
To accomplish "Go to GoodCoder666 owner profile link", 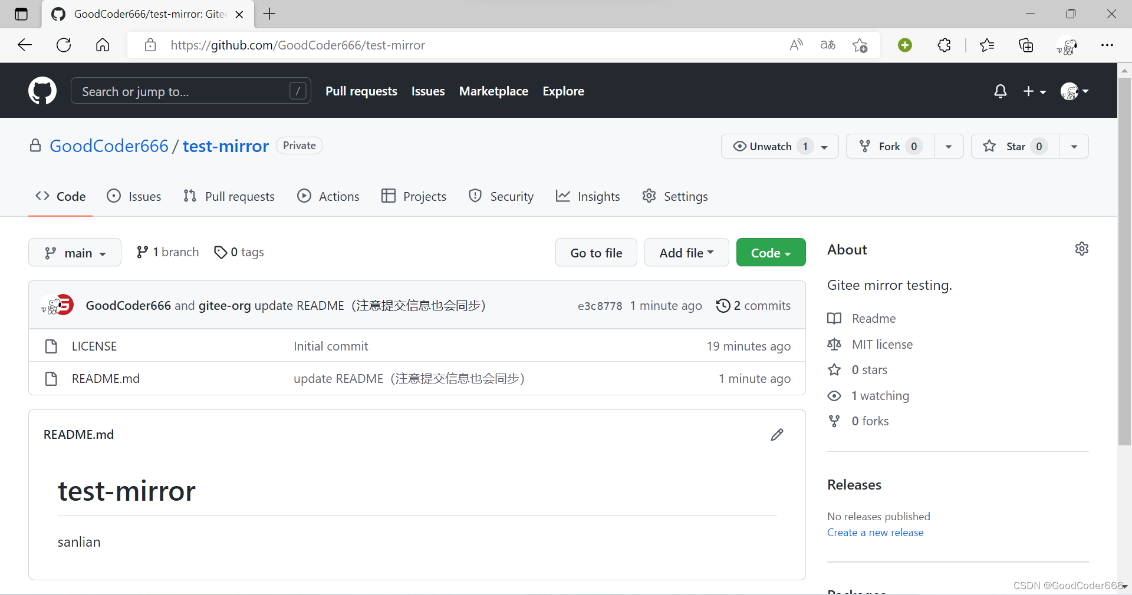I will (109, 146).
